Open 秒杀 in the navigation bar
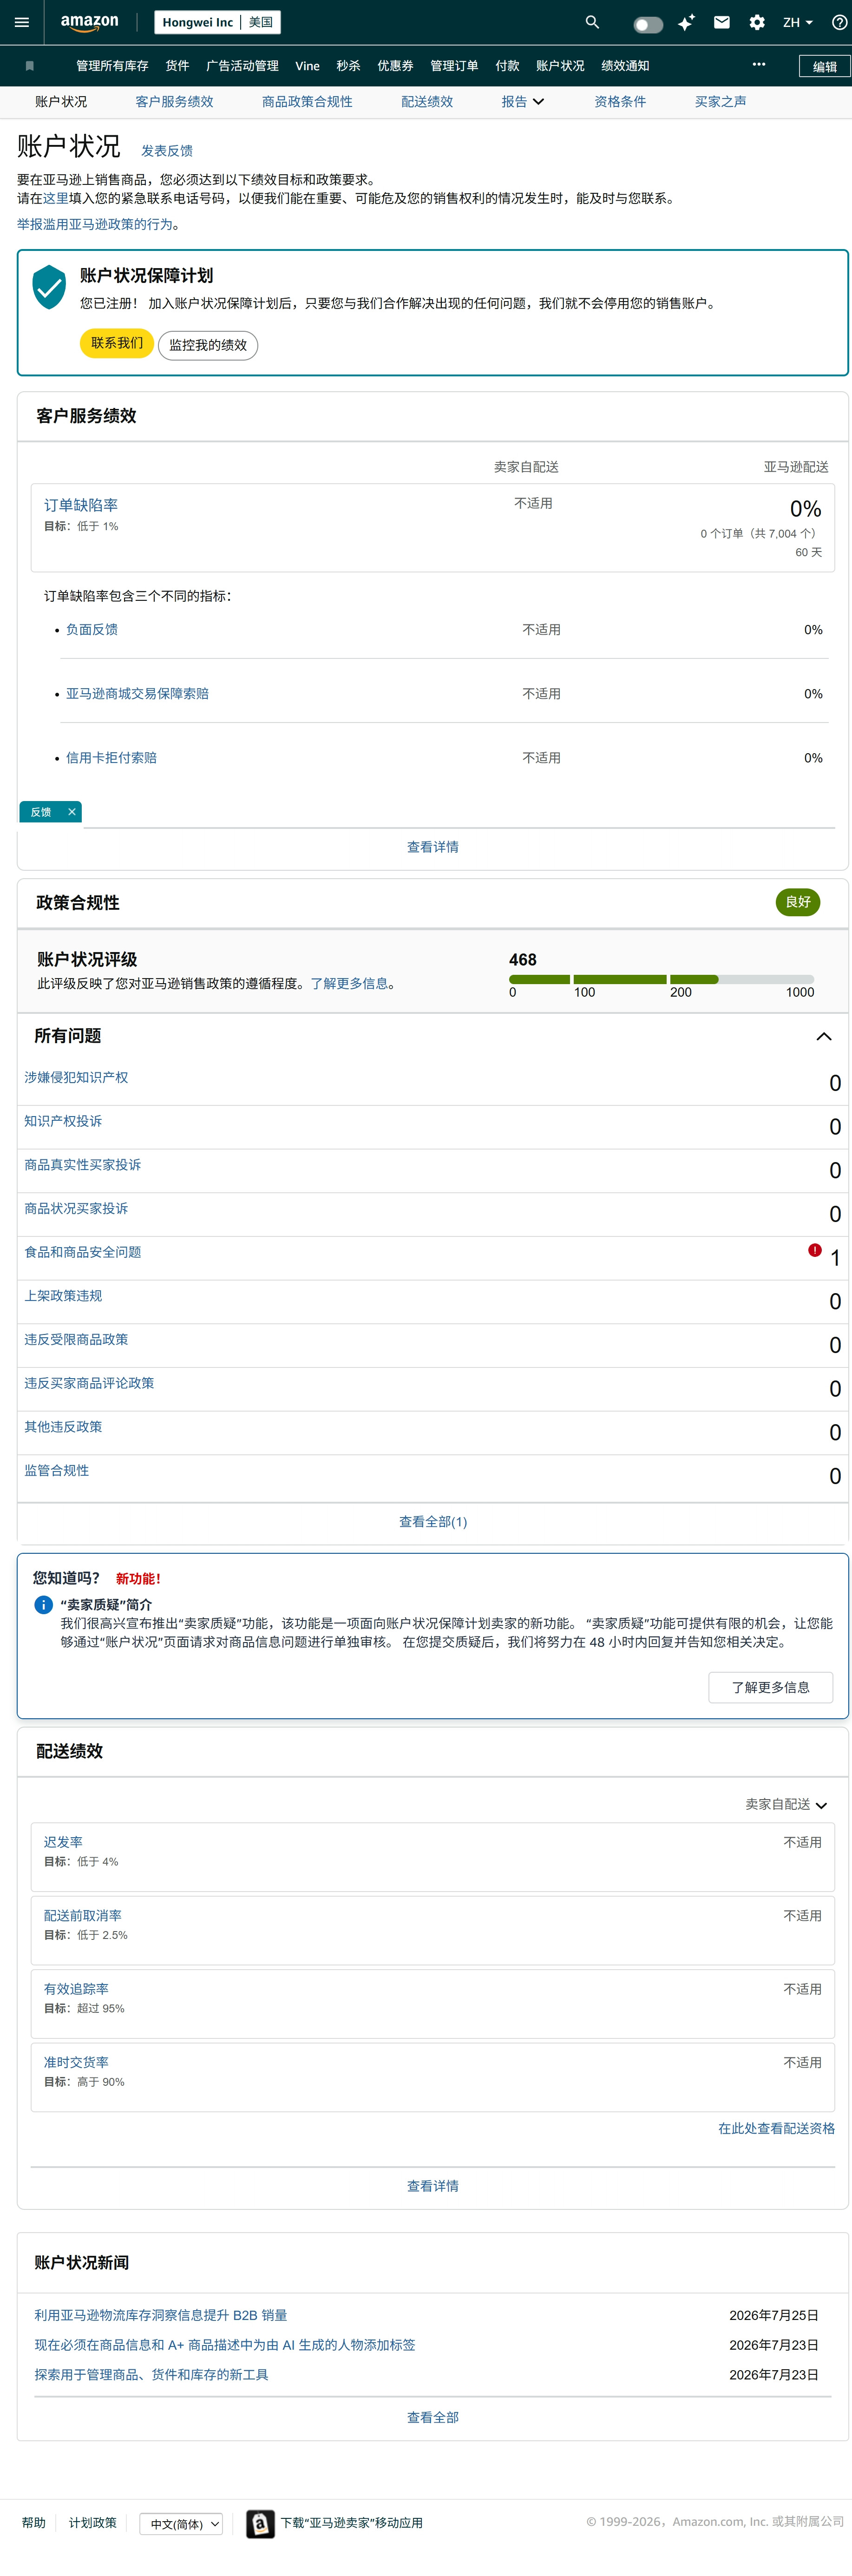 click(348, 66)
